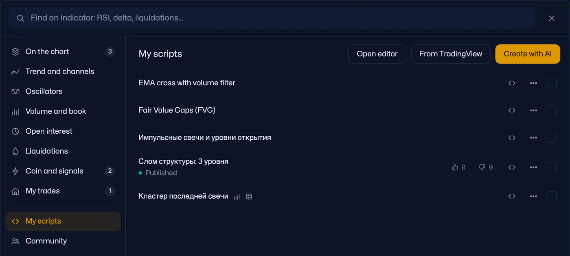
Task: Close the indicator dialog with X
Action: point(552,18)
